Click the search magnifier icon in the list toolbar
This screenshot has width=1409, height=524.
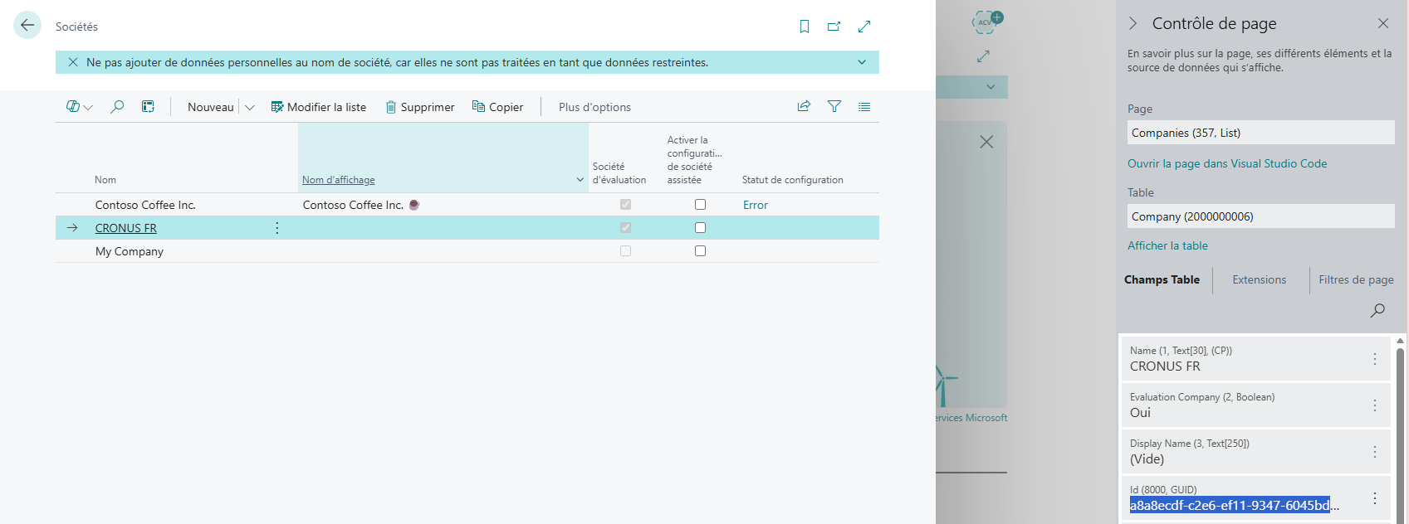117,107
